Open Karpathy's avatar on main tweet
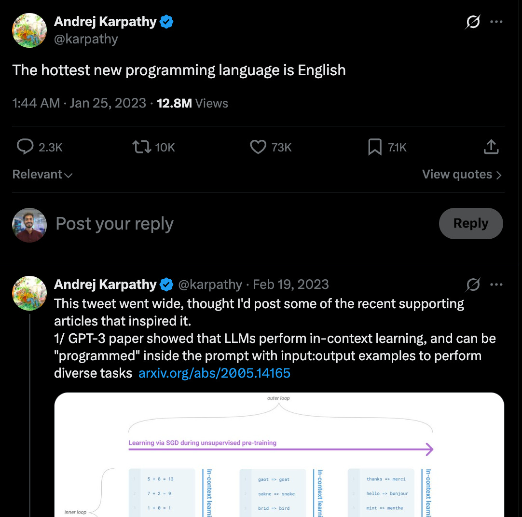Image resolution: width=522 pixels, height=517 pixels. click(29, 30)
